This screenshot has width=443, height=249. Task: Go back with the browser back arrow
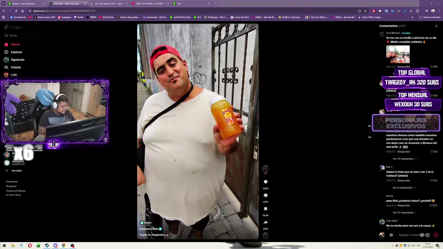tap(4, 11)
